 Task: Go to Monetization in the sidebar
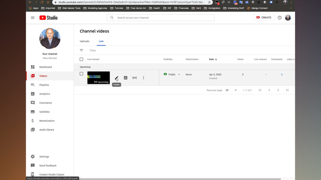(x=46, y=121)
